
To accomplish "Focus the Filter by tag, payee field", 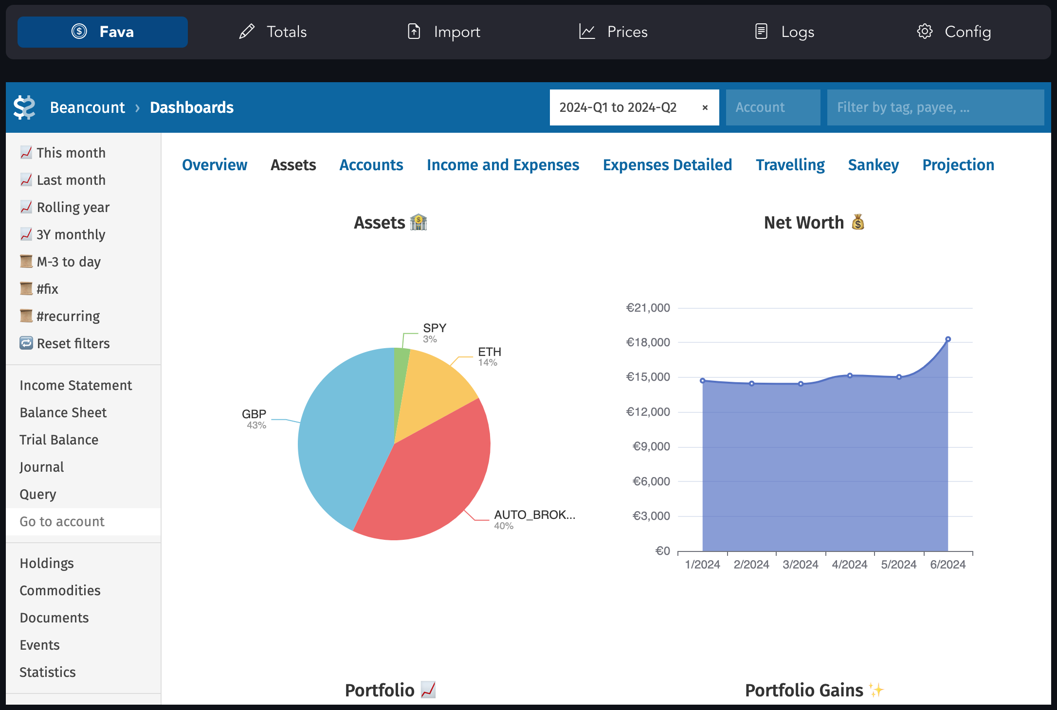I will pos(934,107).
